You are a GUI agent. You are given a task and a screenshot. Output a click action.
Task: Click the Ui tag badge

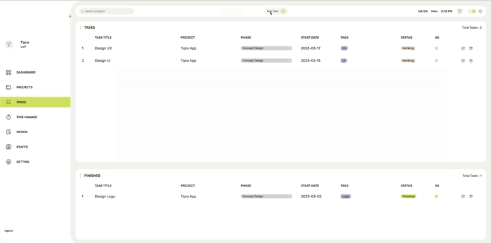[344, 61]
